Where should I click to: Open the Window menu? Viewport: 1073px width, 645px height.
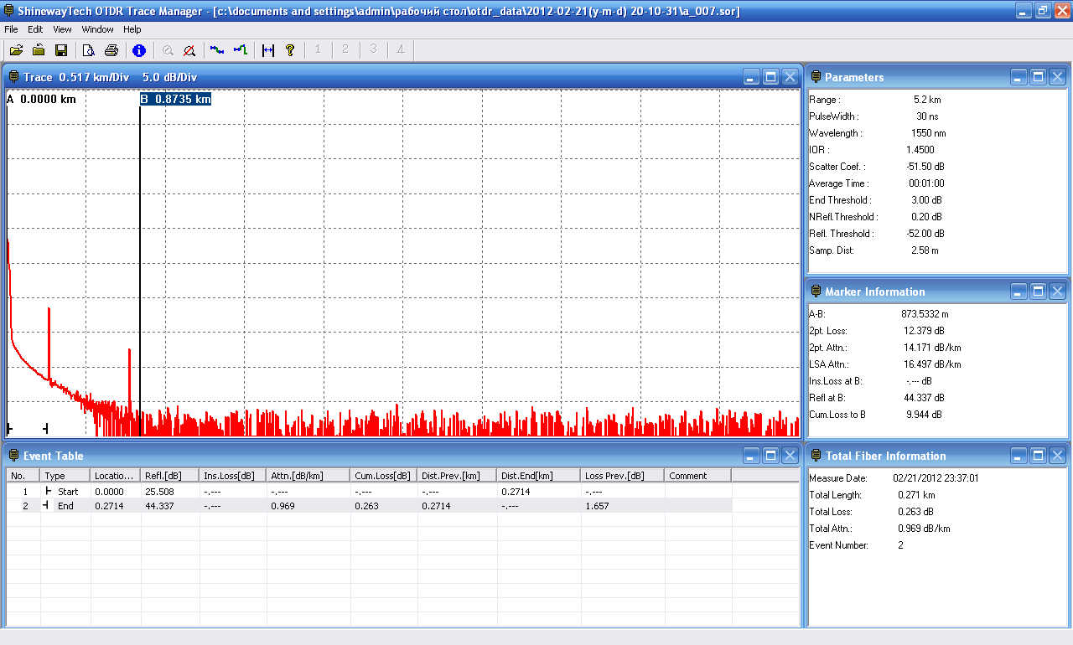[97, 29]
